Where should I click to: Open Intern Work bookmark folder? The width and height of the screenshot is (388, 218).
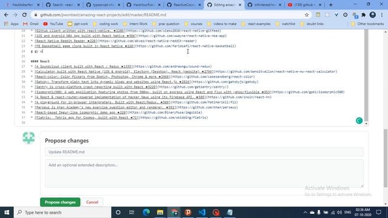[135, 24]
